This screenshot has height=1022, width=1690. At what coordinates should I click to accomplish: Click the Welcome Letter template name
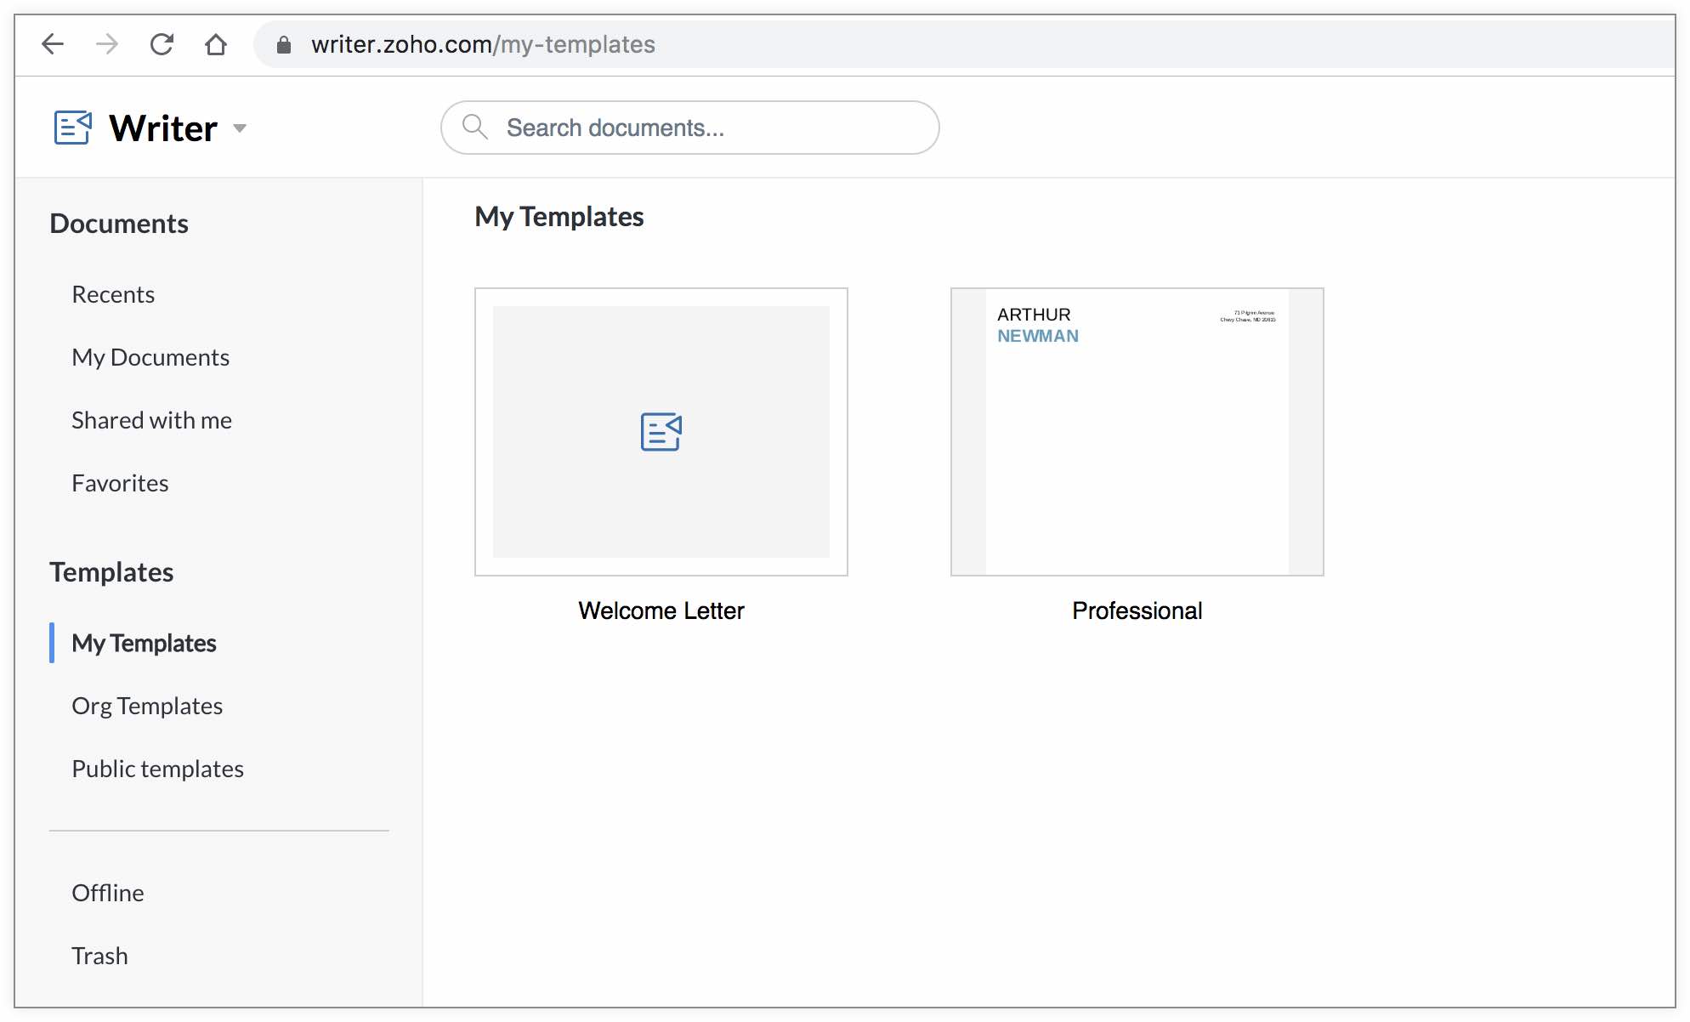click(x=661, y=610)
